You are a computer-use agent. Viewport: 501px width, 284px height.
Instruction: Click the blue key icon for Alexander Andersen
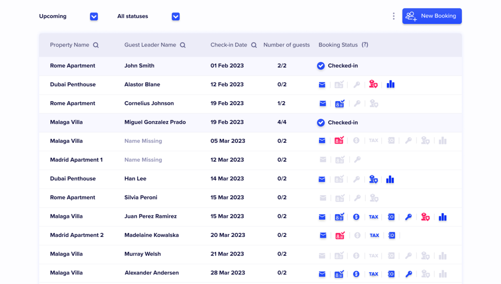pos(408,274)
